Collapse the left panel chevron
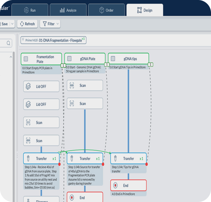 coord(10,57)
